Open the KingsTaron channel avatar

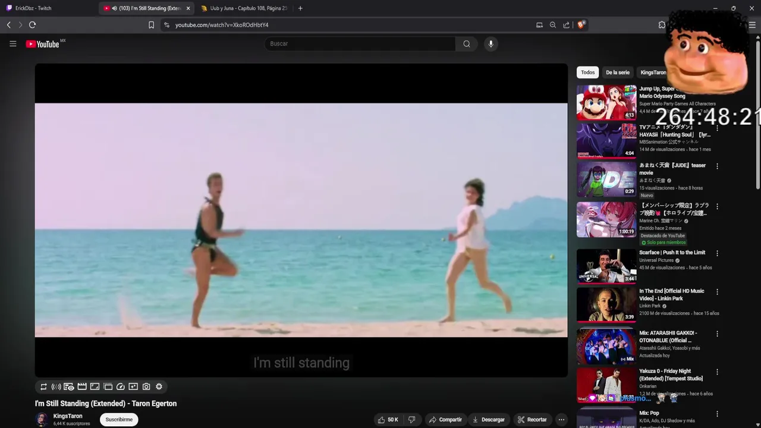[42, 420]
